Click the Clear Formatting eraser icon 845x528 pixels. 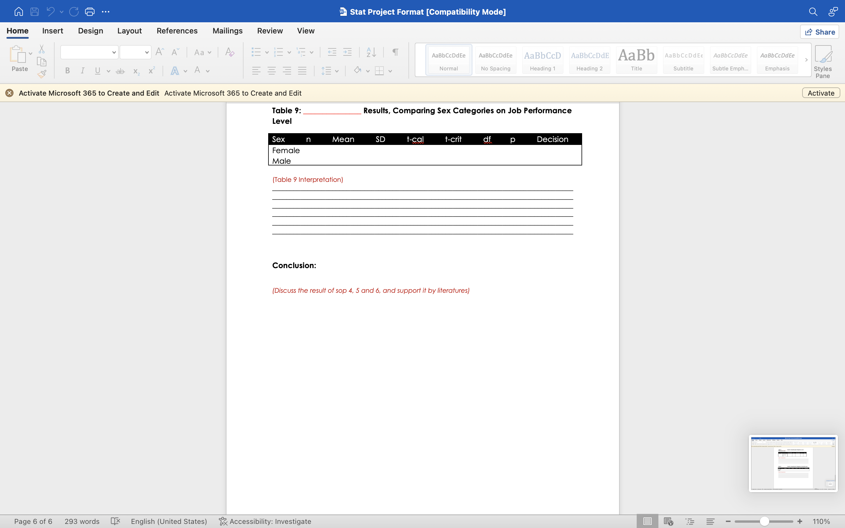coord(229,53)
